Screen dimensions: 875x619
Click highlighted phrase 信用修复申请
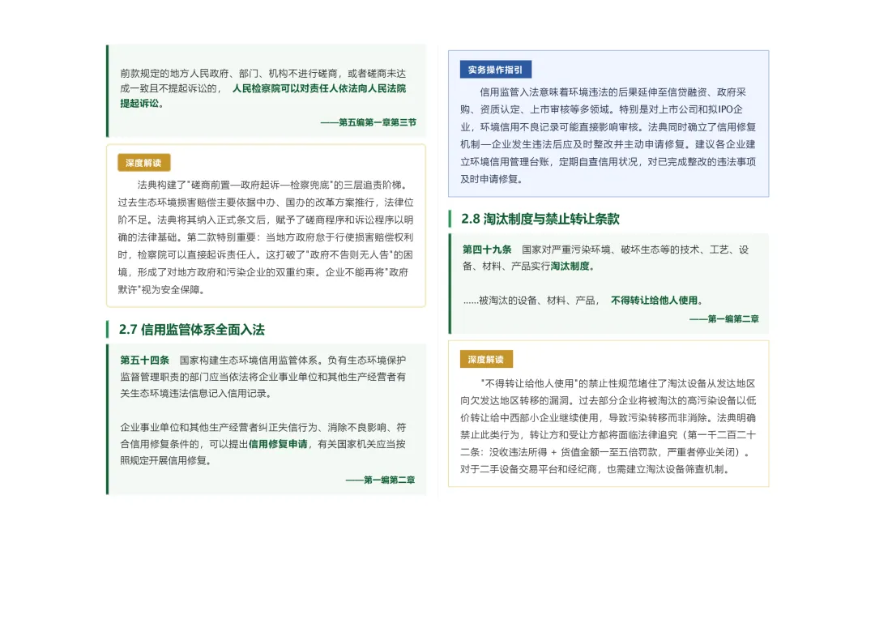click(278, 444)
